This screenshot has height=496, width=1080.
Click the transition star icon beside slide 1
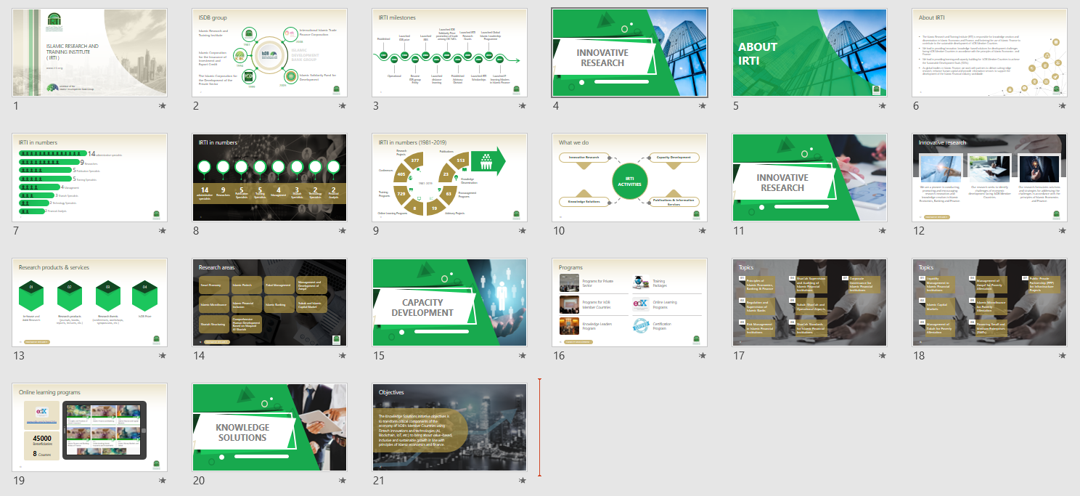161,107
